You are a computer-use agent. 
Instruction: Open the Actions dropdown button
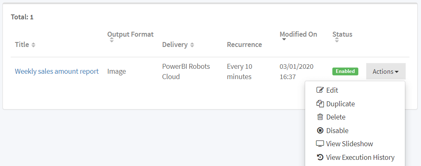[386, 71]
